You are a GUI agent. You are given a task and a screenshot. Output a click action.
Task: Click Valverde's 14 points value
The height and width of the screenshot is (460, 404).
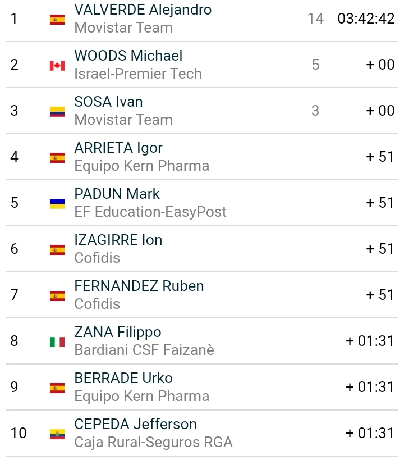(x=315, y=19)
